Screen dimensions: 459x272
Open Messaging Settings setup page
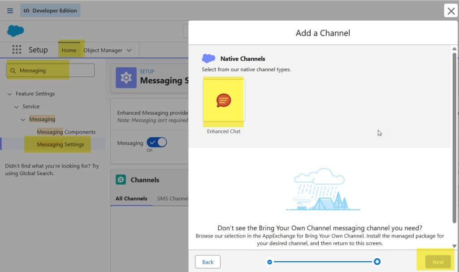(x=61, y=144)
